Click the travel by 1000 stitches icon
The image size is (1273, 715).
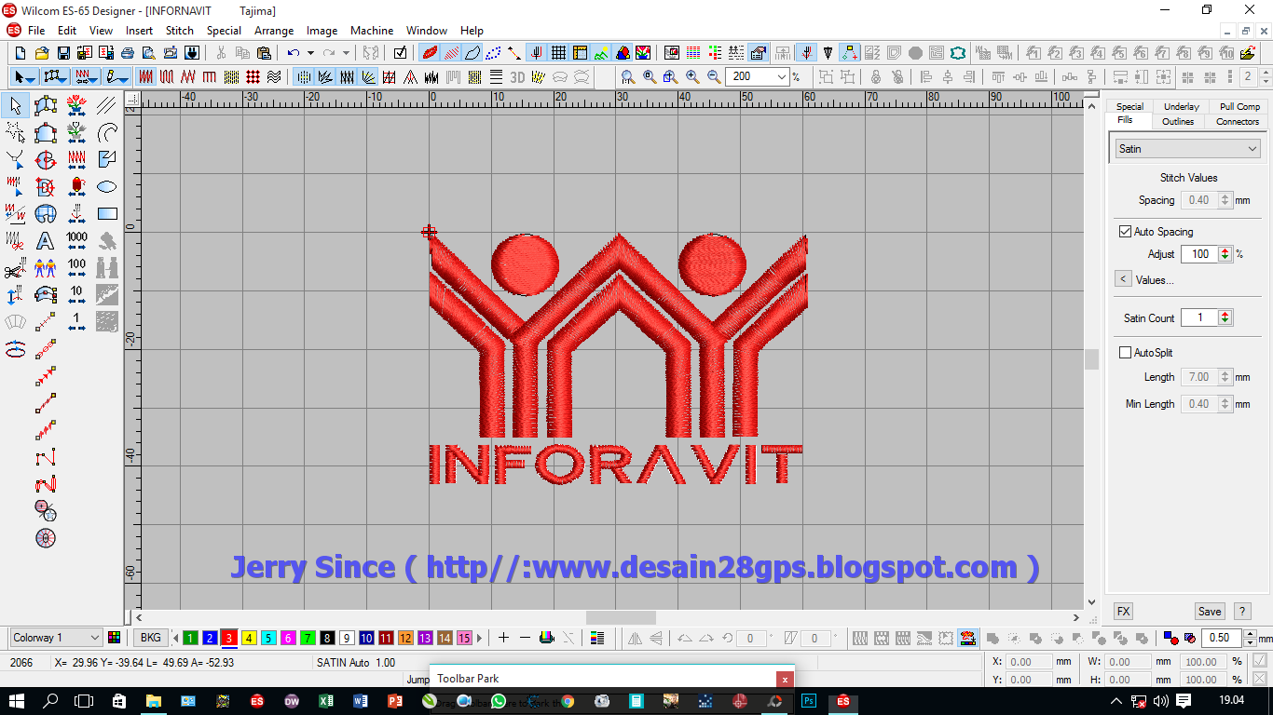point(76,241)
